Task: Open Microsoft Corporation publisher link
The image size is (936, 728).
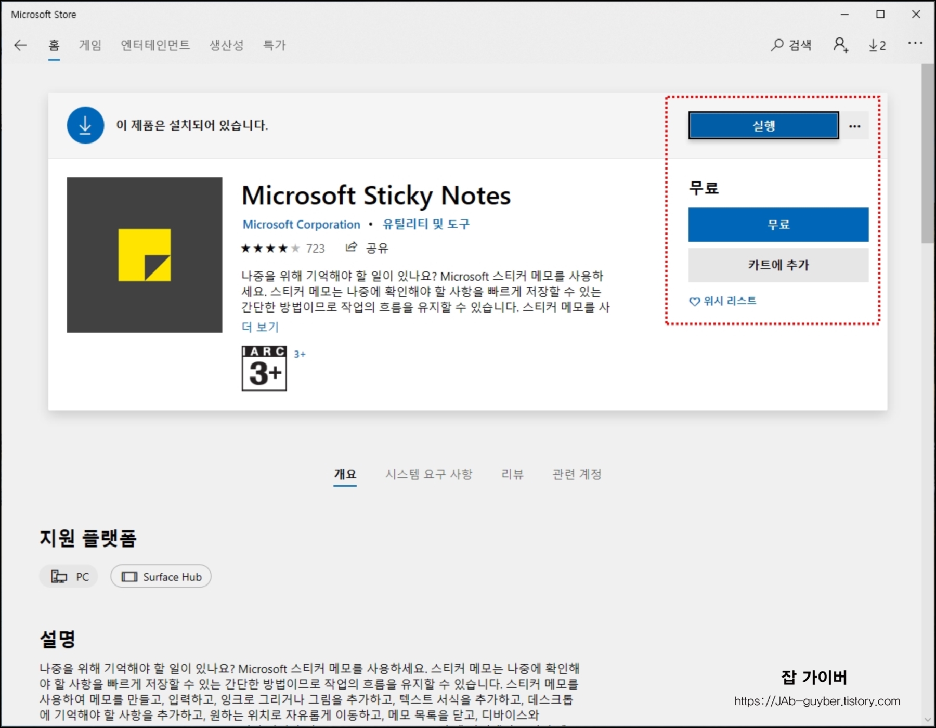Action: point(301,225)
